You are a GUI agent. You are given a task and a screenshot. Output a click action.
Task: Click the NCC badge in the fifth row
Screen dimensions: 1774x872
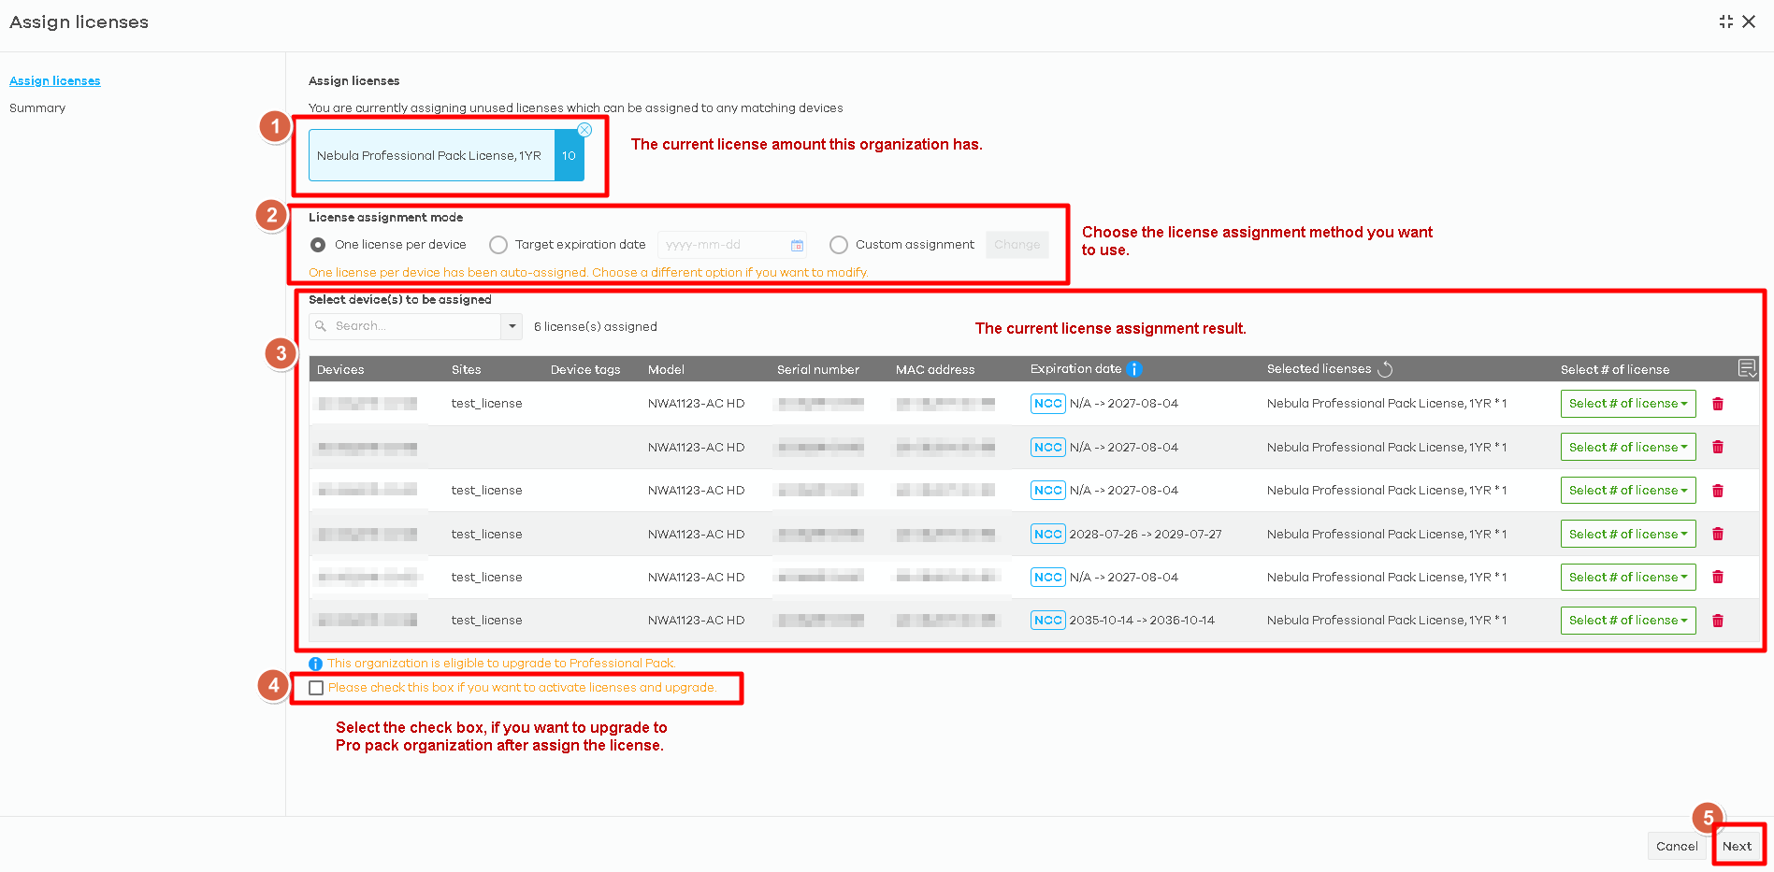(1047, 577)
